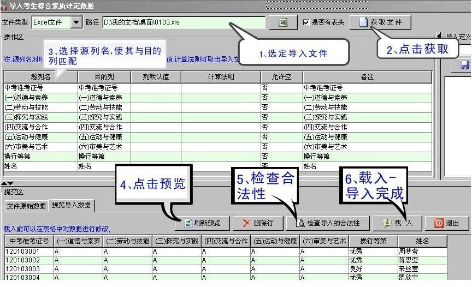Switch to the 预览导入数据 tab
Viewport: 472px width, 287px height.
tap(72, 205)
